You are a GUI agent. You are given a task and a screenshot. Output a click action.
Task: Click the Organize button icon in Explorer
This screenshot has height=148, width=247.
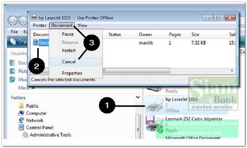[13, 41]
